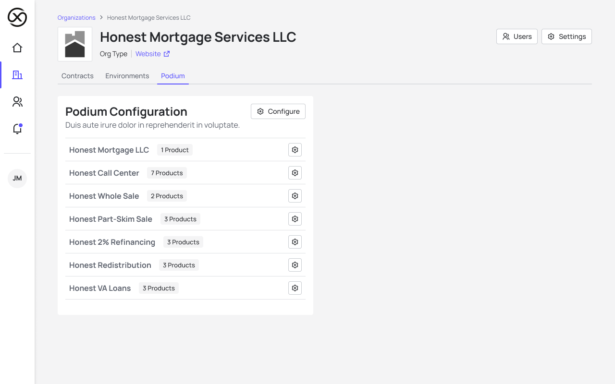Click the infinity logo in the sidebar

tap(17, 17)
